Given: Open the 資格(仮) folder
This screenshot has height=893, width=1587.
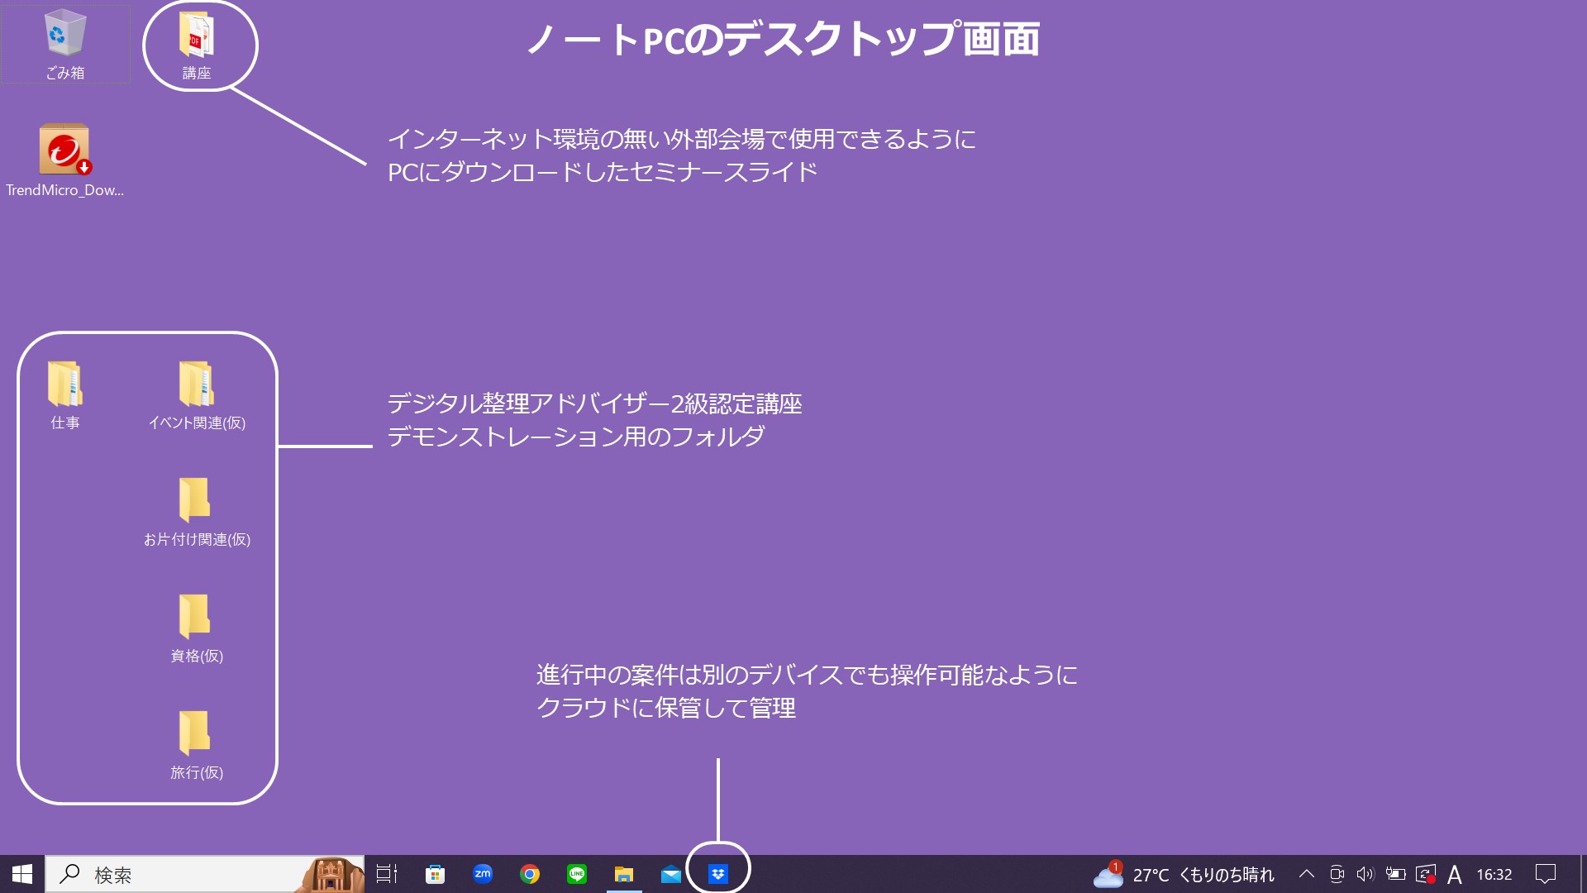Looking at the screenshot, I should [197, 628].
